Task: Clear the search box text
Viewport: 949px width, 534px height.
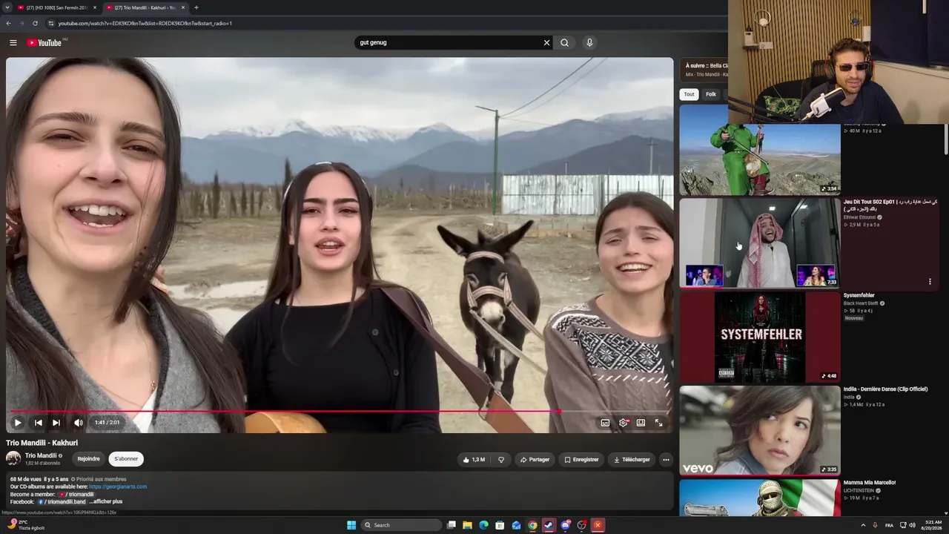Action: point(546,42)
